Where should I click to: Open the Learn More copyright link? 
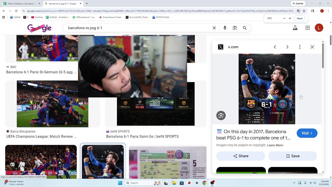tap(275, 145)
